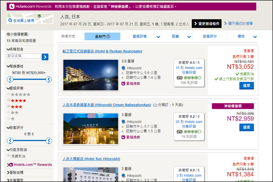Click the 神秘優惠價 badge for Nabeyahonkan

point(233,106)
